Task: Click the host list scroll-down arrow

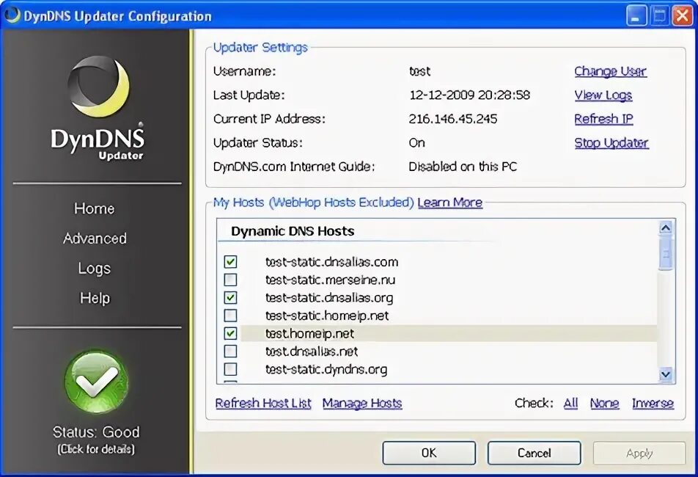Action: pos(666,374)
